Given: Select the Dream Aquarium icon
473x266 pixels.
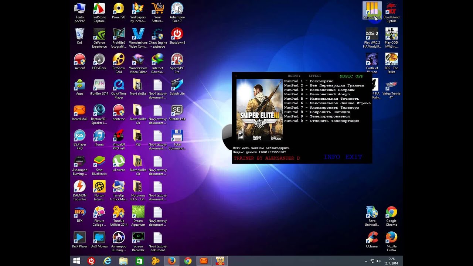Looking at the screenshot, I should pyautogui.click(x=138, y=216).
